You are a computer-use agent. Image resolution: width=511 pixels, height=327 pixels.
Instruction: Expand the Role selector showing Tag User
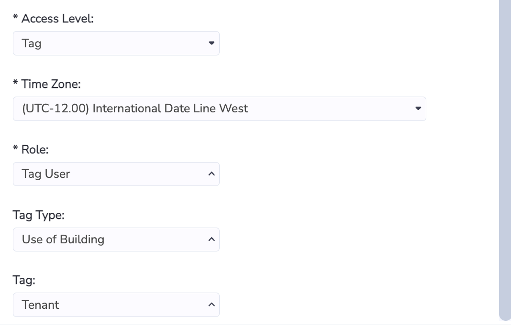pyautogui.click(x=116, y=174)
